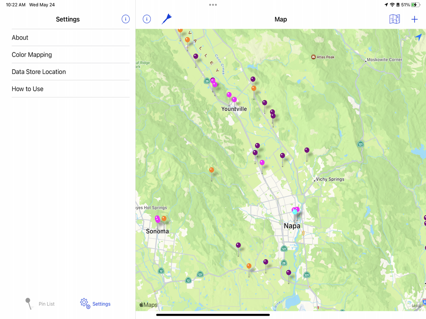Tap the purple pin southwest of Napa
The height and width of the screenshot is (319, 426).
point(238,245)
